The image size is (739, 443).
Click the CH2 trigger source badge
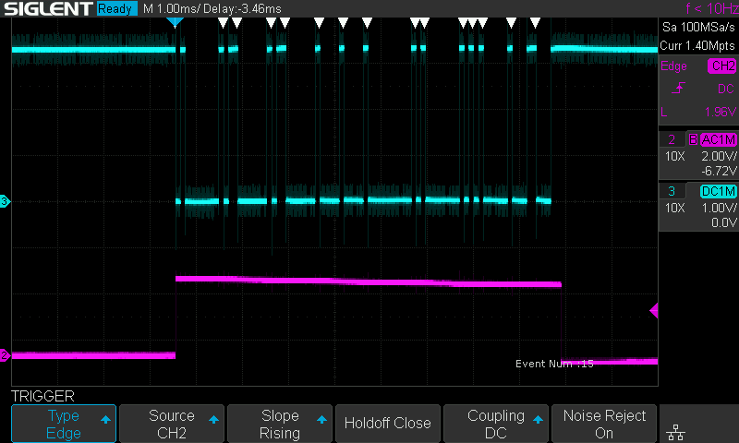click(722, 66)
